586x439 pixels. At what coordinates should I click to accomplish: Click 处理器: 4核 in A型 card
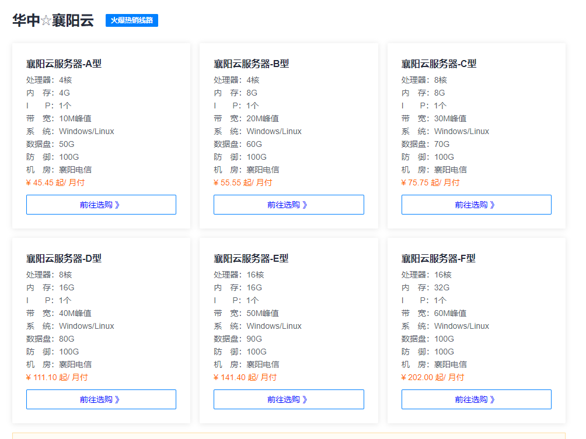[x=49, y=80]
